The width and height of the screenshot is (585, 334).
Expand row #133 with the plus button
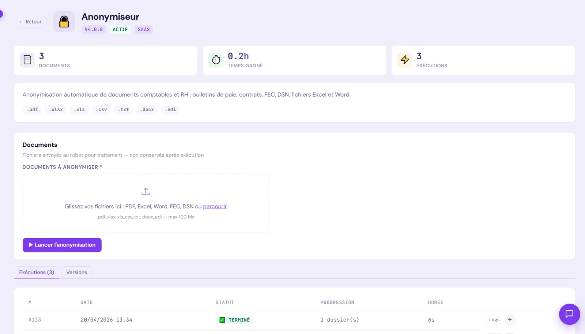(x=510, y=320)
